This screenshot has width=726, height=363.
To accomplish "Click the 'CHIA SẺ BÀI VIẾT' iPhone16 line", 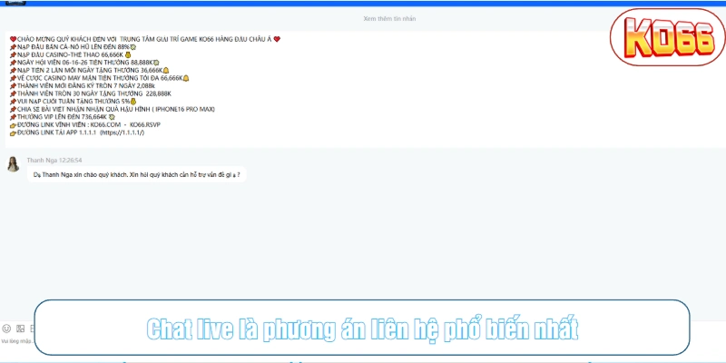I will [113, 109].
